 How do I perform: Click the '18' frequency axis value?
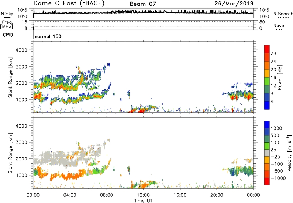[x=25, y=22]
